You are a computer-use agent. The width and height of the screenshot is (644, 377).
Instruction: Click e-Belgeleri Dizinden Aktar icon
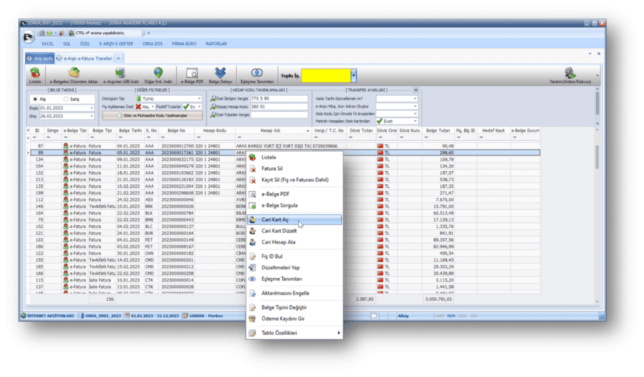tap(74, 74)
